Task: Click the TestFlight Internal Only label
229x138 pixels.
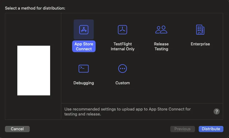Action: tap(123, 47)
